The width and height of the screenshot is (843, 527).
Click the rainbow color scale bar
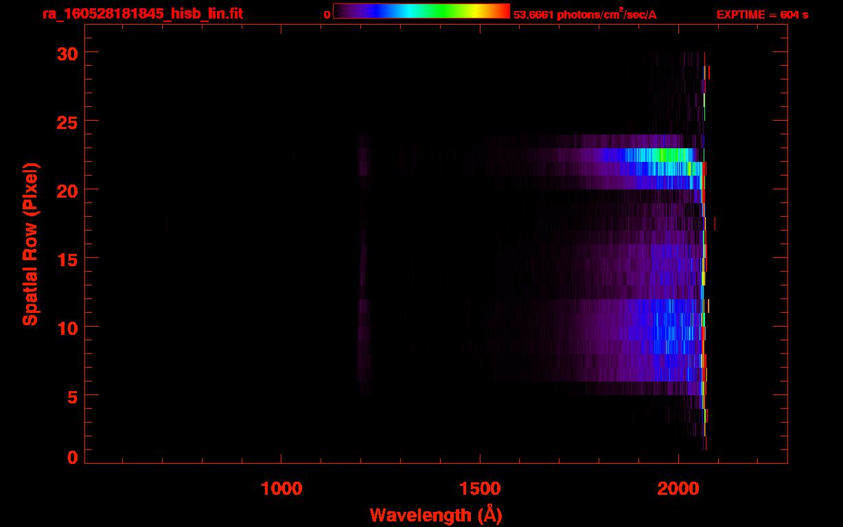[x=421, y=11]
